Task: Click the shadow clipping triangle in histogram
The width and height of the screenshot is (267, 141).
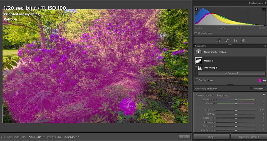Action: [196, 9]
